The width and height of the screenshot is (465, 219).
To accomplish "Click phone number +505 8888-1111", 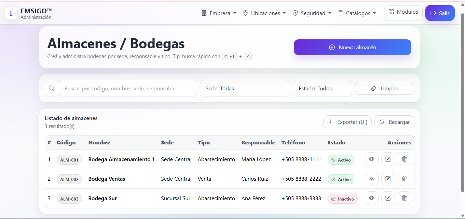I will tap(301, 159).
